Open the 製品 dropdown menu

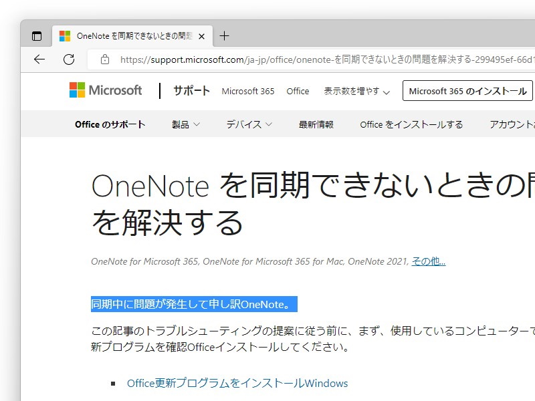click(185, 124)
